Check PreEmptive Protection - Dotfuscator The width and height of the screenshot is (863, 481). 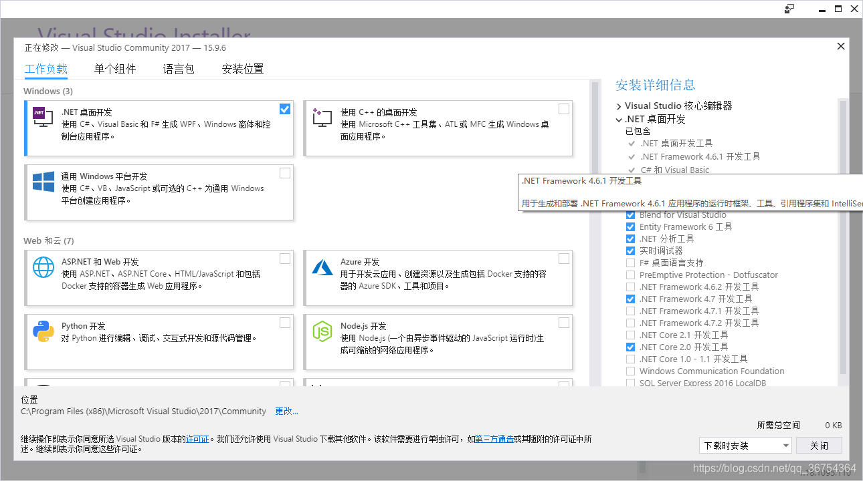[630, 275]
